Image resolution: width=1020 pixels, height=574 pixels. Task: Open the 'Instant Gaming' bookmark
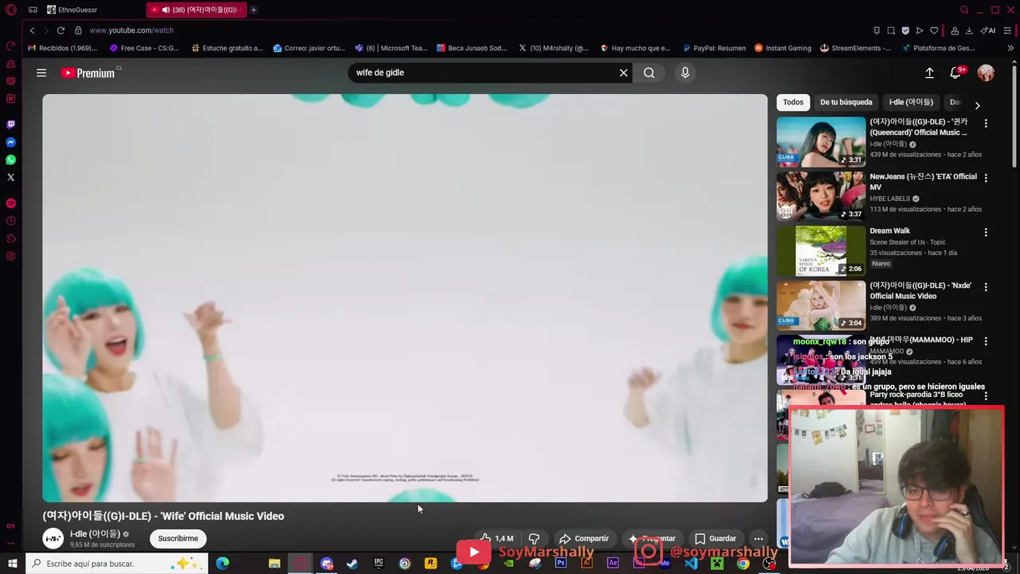coord(783,48)
